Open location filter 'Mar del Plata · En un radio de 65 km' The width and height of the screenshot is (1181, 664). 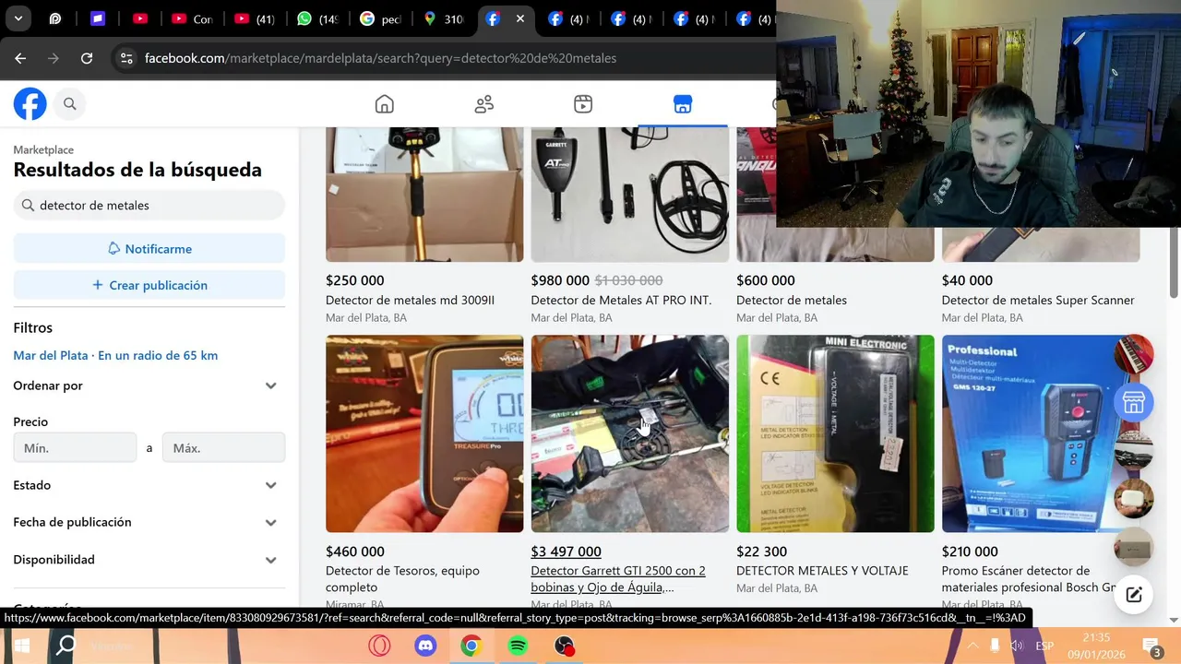115,355
